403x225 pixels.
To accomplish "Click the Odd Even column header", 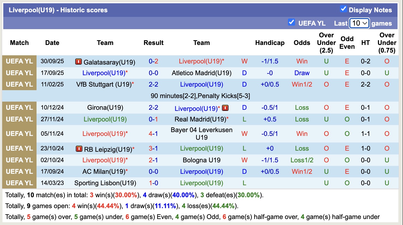I will pyautogui.click(x=347, y=43).
